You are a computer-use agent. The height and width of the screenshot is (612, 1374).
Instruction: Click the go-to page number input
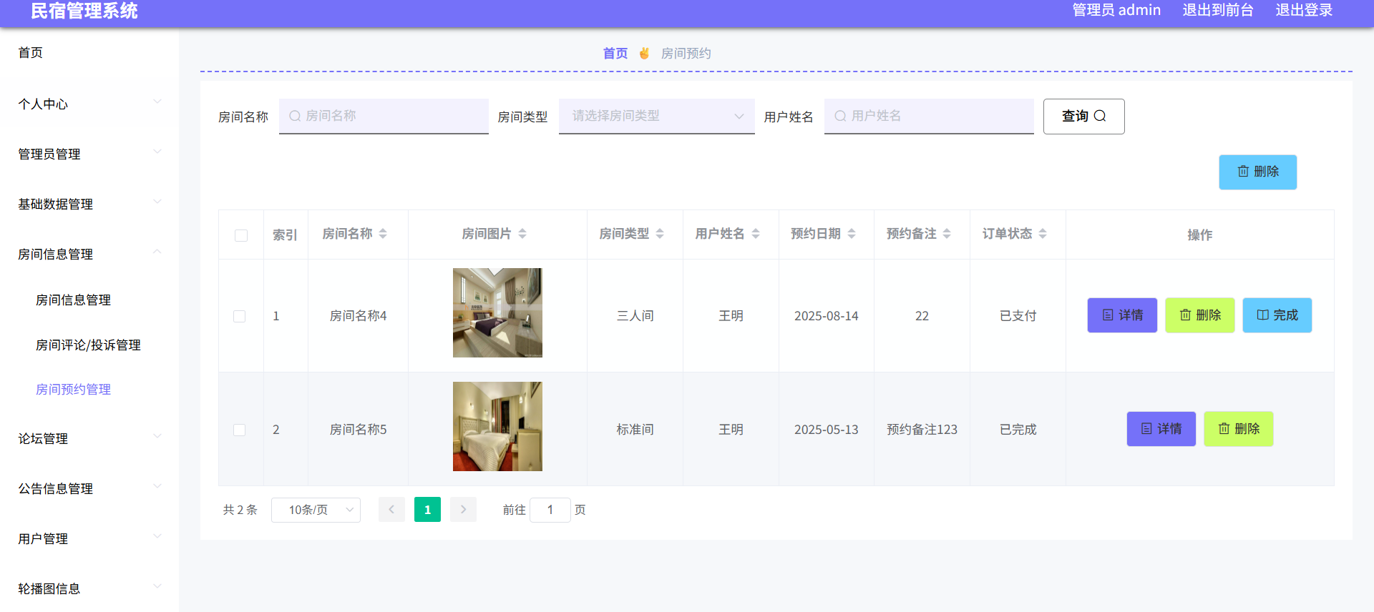[x=550, y=510]
